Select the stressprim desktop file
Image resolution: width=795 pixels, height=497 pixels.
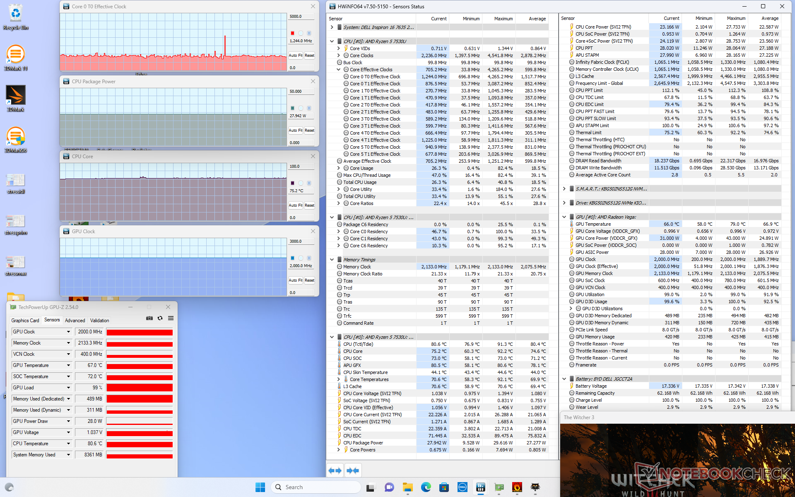(16, 224)
